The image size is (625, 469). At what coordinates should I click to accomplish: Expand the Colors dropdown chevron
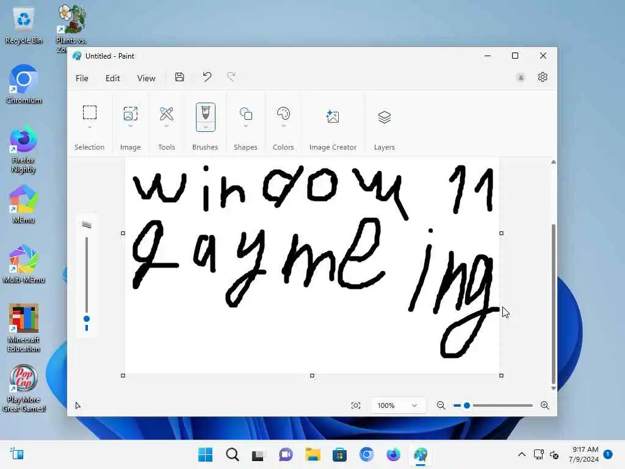284,126
